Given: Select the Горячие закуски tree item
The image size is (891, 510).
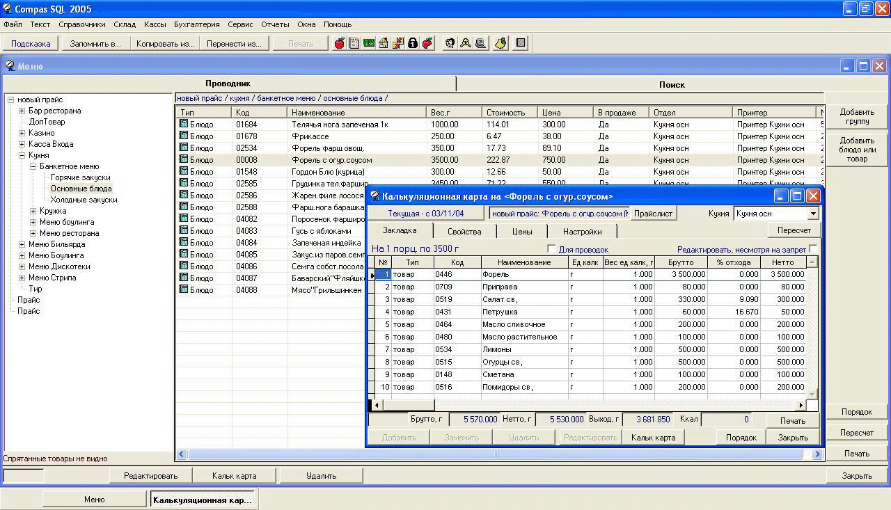Looking at the screenshot, I should tap(80, 177).
